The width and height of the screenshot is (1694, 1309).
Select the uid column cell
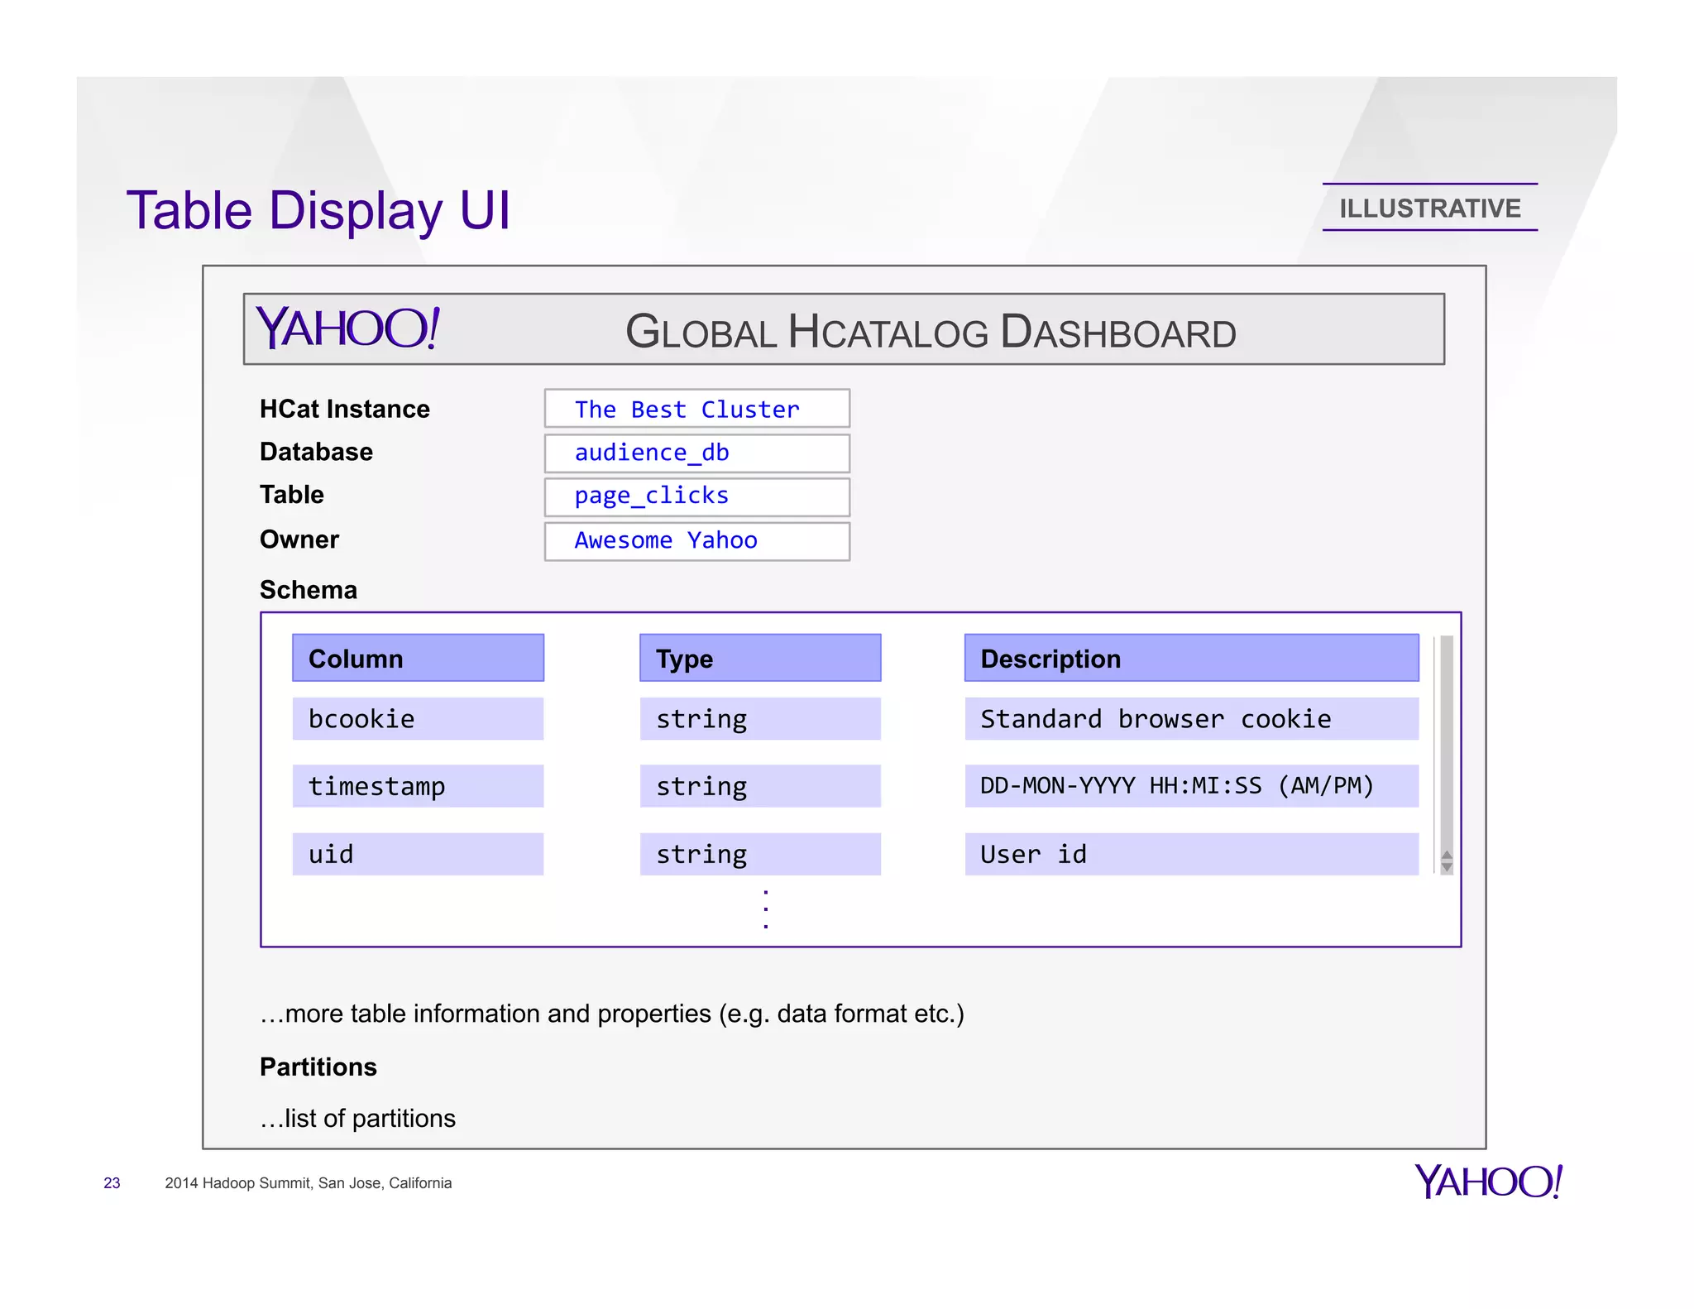(x=418, y=854)
